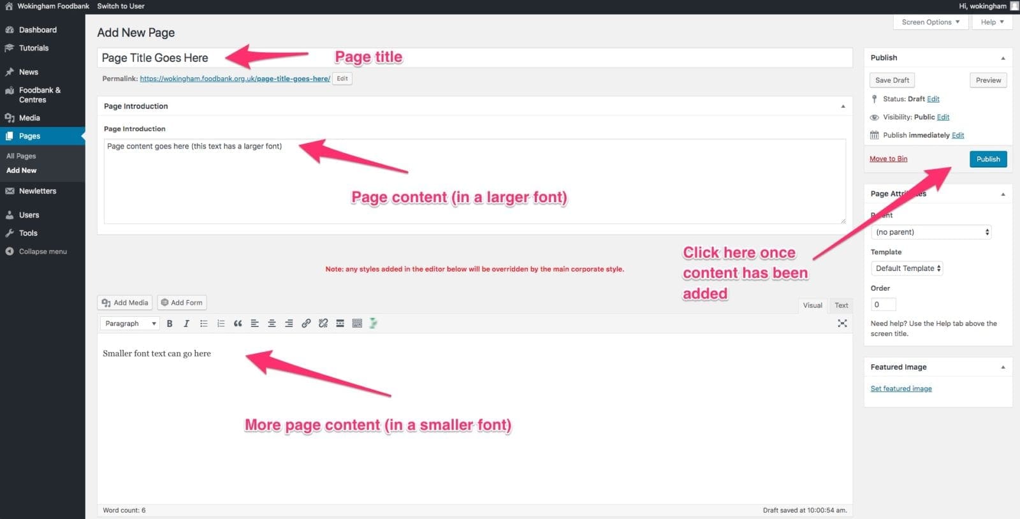Open the Parent page dropdown
Screen dimensions: 1020x519
[x=931, y=232]
